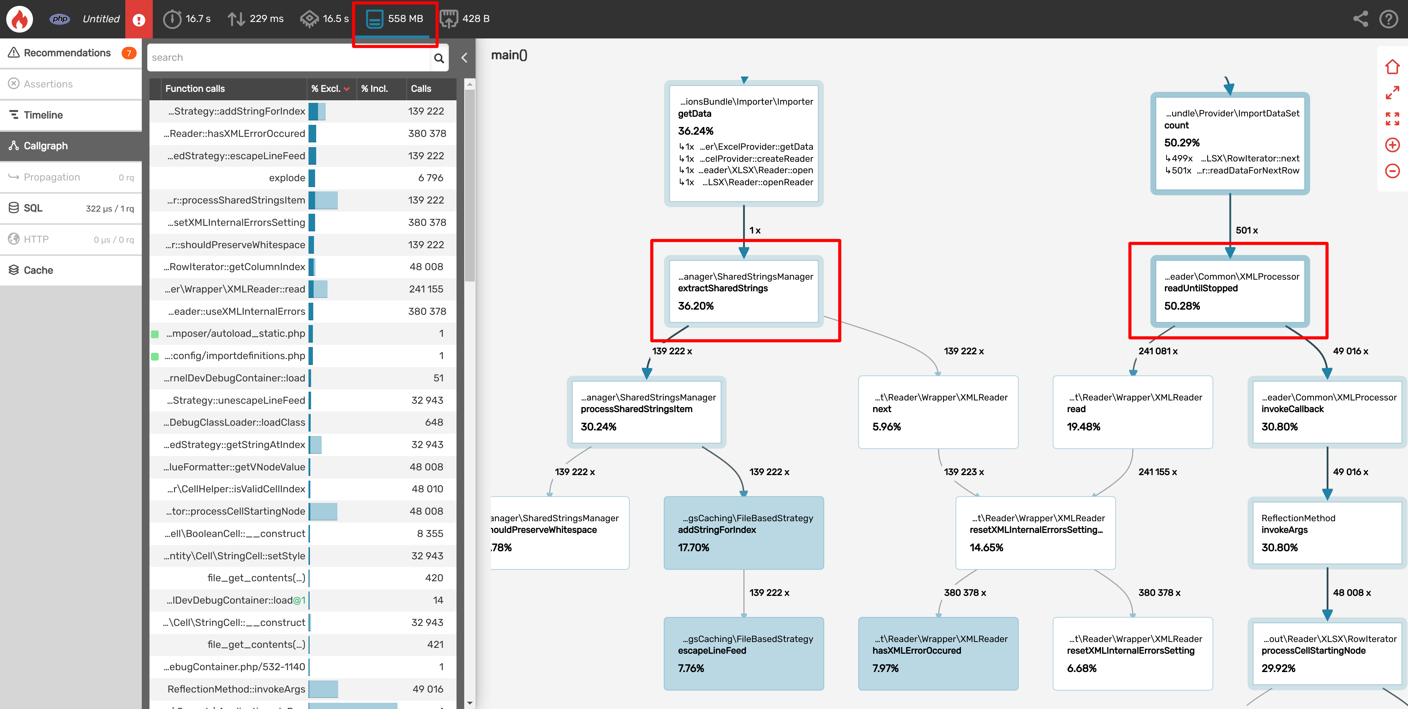Select the network size metric showing 428 B
Screen dimensions: 1408x709
[x=449, y=18]
